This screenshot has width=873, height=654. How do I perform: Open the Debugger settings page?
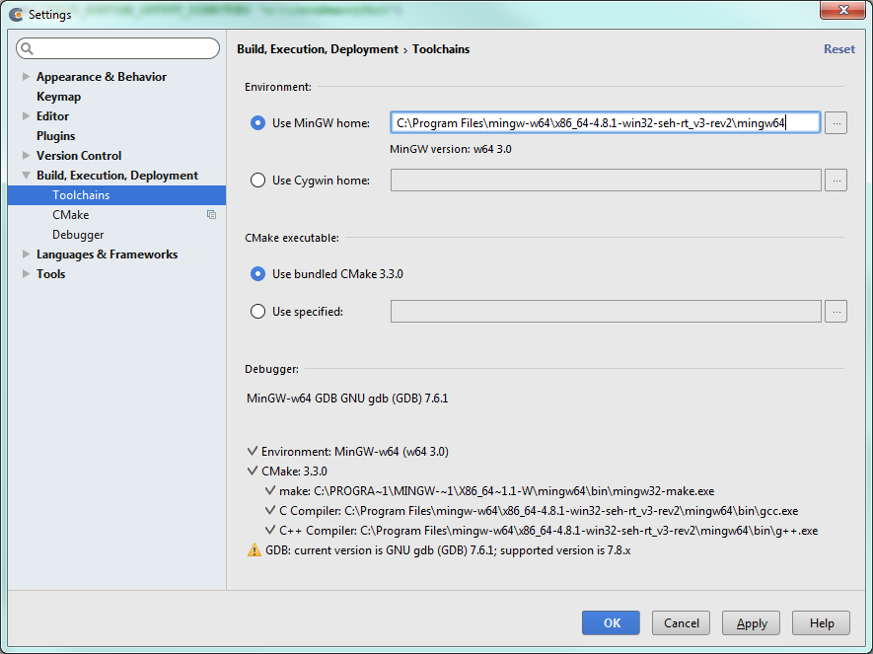tap(78, 235)
